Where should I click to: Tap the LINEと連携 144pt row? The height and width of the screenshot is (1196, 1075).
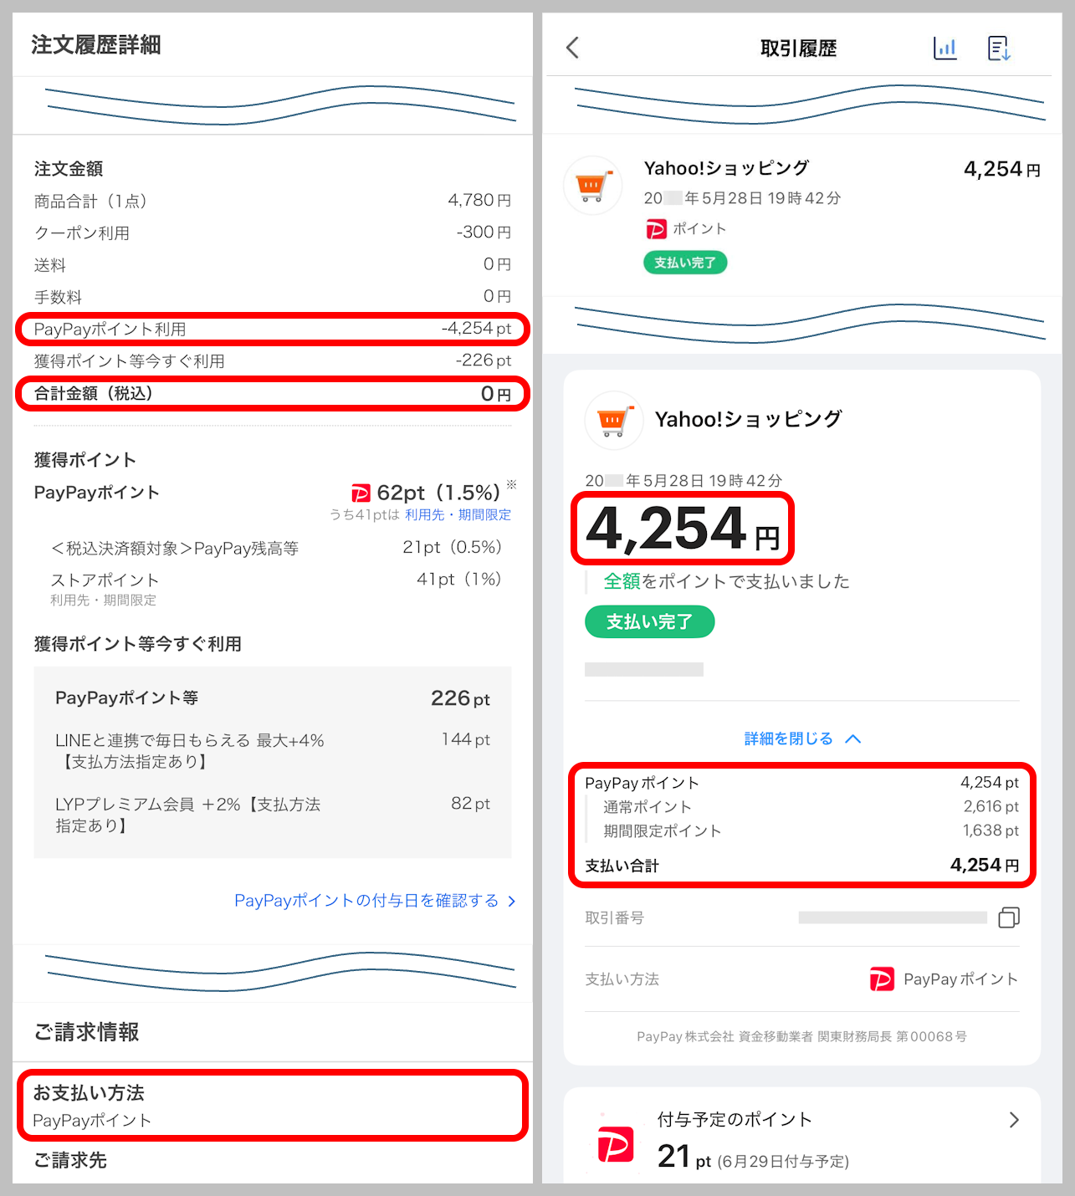[x=273, y=750]
